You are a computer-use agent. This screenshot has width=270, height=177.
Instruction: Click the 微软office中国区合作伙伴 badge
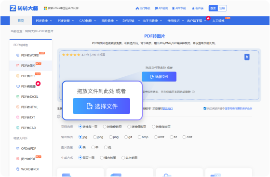point(61,8)
